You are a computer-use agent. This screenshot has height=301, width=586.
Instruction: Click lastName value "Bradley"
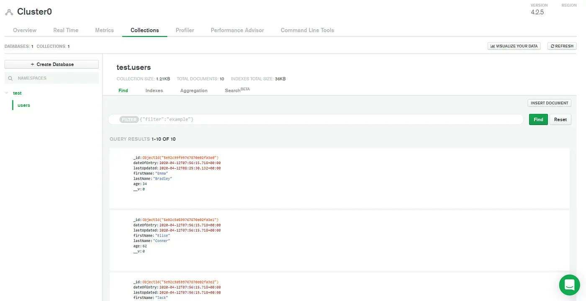coord(163,179)
